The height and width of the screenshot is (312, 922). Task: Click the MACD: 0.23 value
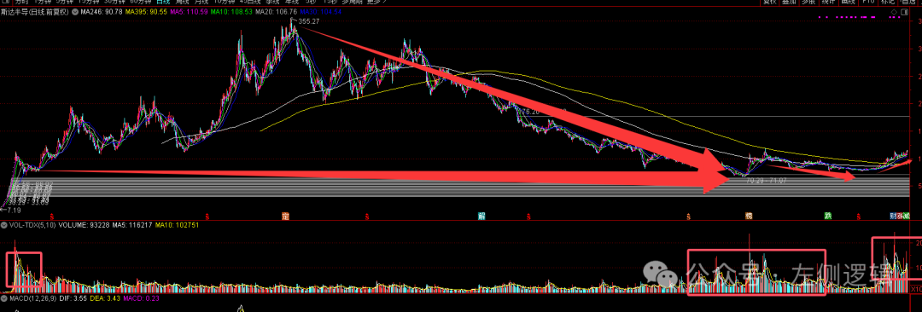click(141, 298)
